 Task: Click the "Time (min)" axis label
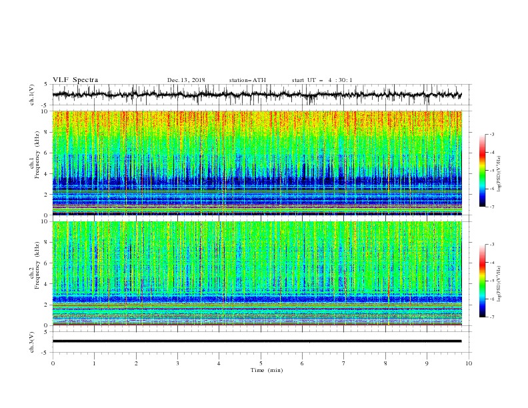[267, 370]
